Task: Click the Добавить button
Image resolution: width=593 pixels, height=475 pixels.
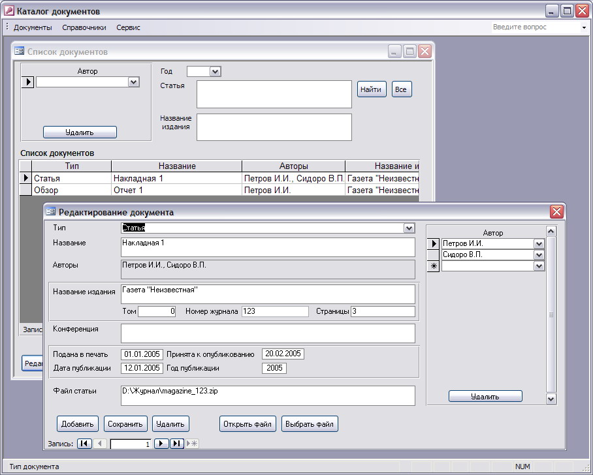Action: 78,423
